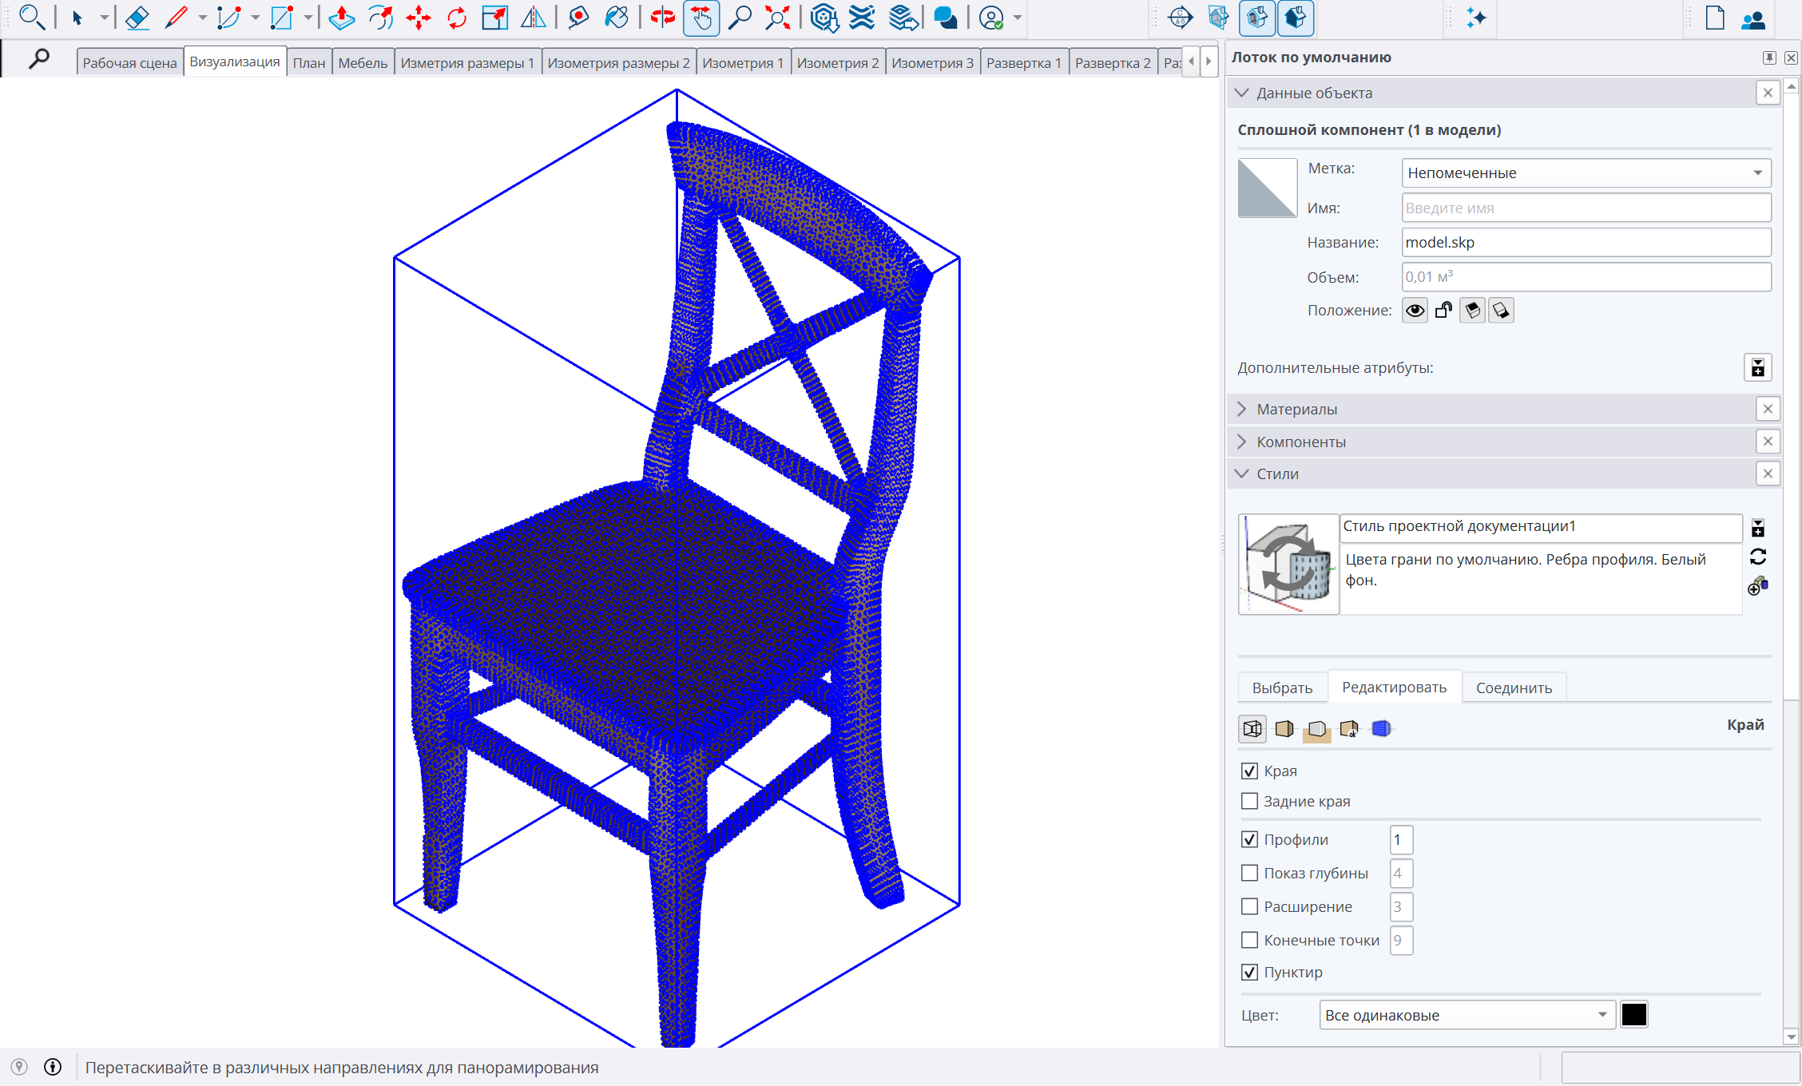Select the Rotate tool
1802x1086 pixels.
[x=457, y=18]
